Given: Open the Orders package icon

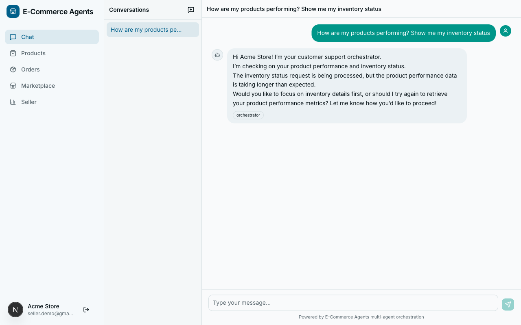Looking at the screenshot, I should (x=13, y=69).
